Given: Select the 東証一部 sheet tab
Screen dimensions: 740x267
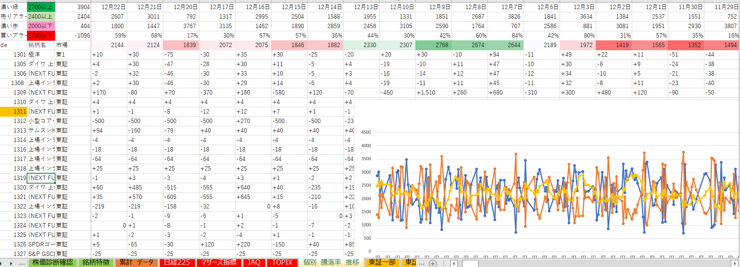Looking at the screenshot, I should tap(382, 263).
